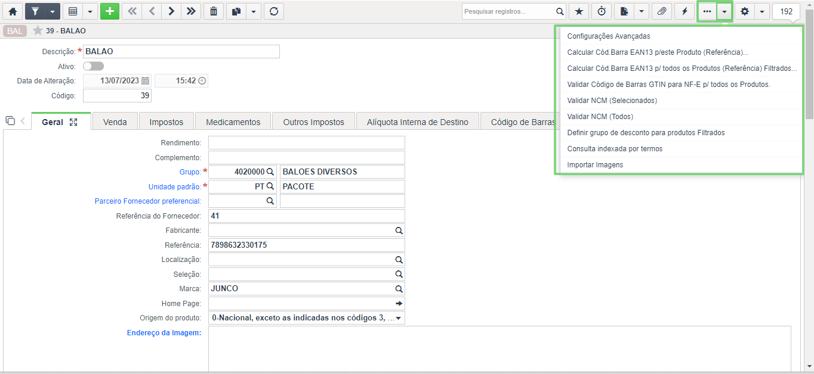Image resolution: width=814 pixels, height=374 pixels.
Task: Open the Outros Impostos tab
Action: tap(314, 121)
